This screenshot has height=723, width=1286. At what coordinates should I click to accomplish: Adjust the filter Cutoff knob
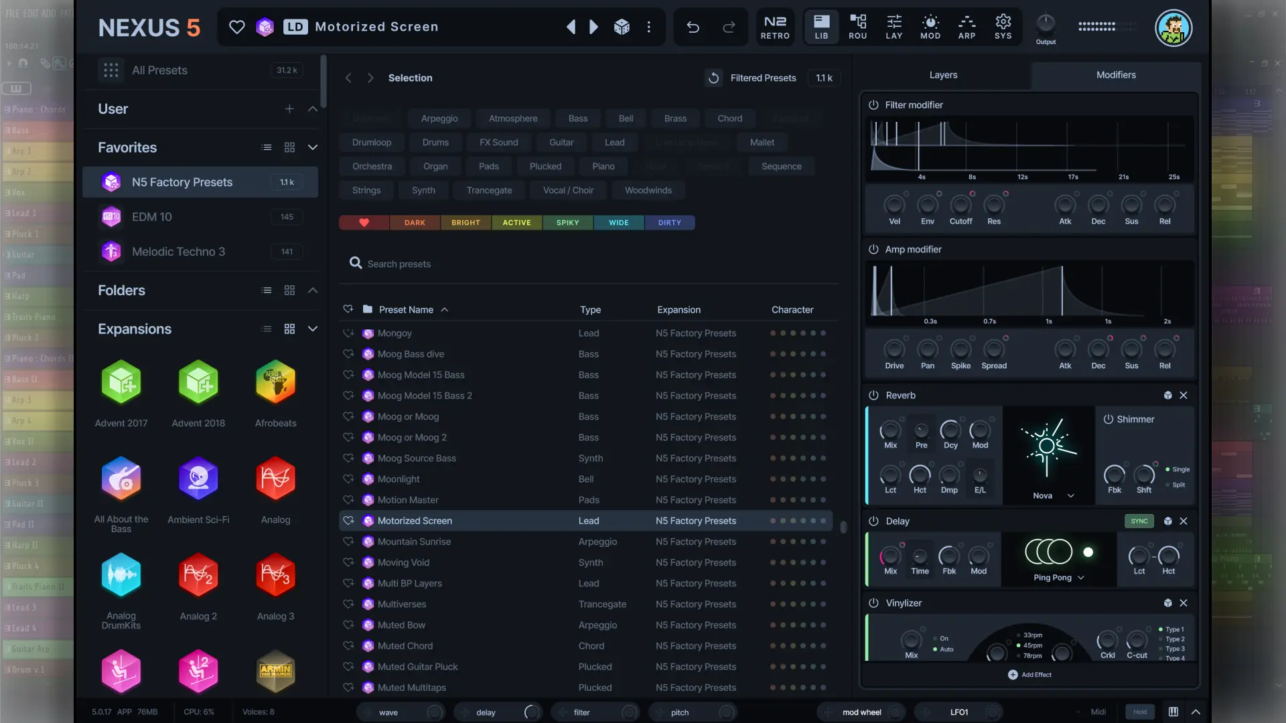pyautogui.click(x=960, y=205)
